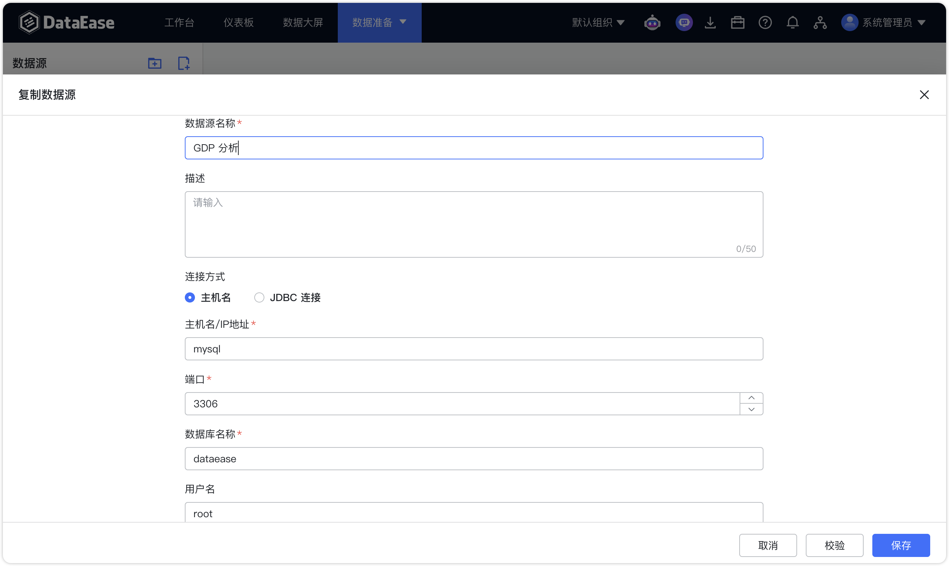Open the download center icon
The image size is (949, 566).
[710, 22]
